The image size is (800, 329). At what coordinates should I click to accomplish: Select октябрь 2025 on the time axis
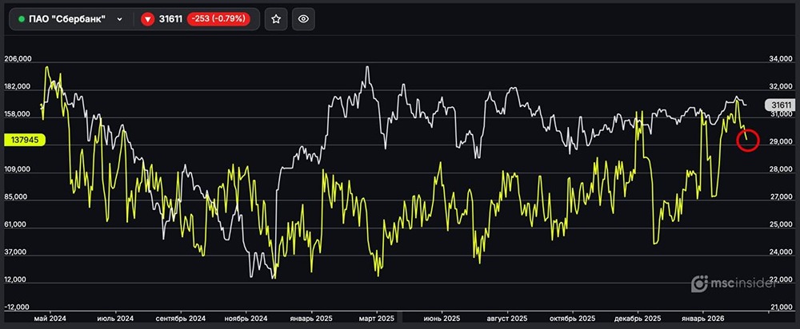click(x=573, y=319)
